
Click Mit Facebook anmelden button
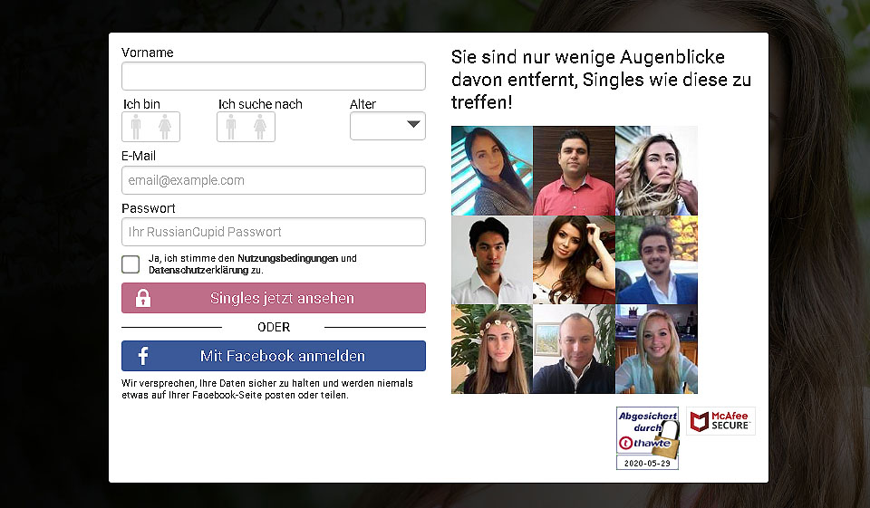click(x=274, y=356)
